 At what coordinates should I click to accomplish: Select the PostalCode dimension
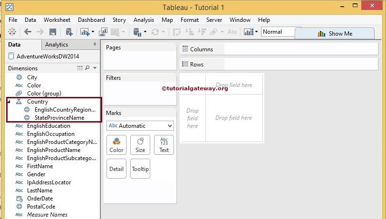(41, 207)
